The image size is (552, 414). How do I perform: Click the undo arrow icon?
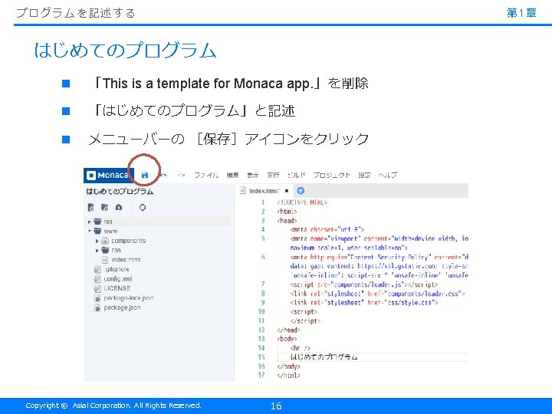163,175
